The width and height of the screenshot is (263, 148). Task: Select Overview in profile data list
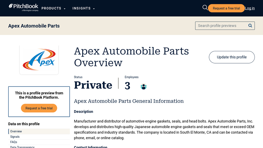pos(39,131)
